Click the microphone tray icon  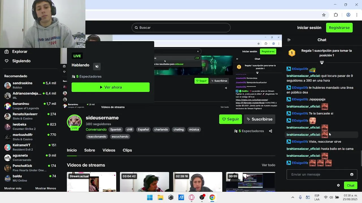(300, 197)
